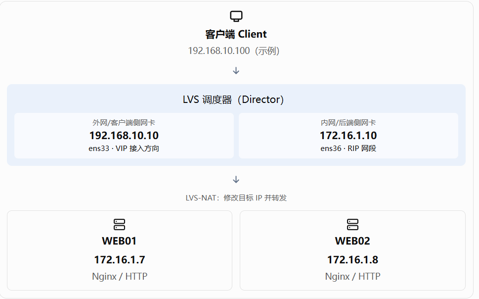Select the 192.168.10.10 VIP address
The height and width of the screenshot is (299, 479).
click(124, 135)
